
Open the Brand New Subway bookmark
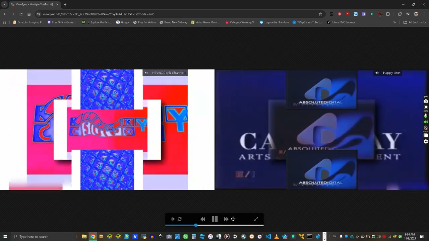[173, 22]
